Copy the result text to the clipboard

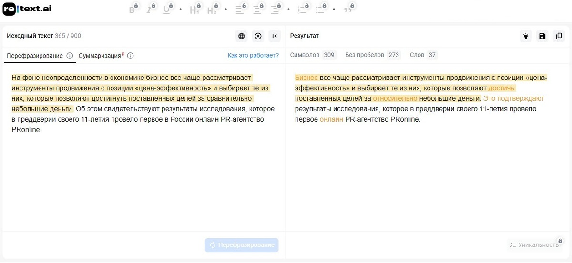tap(558, 36)
